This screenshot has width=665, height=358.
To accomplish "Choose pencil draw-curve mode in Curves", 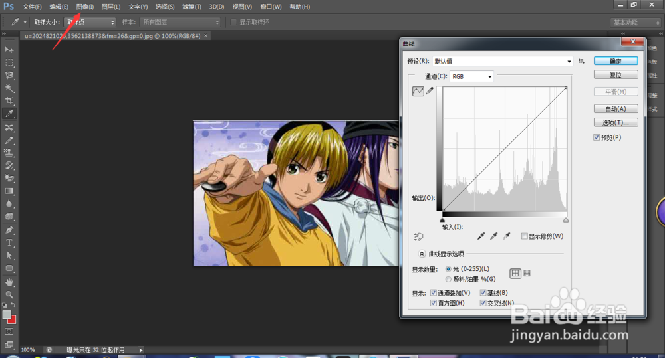I will (x=430, y=91).
